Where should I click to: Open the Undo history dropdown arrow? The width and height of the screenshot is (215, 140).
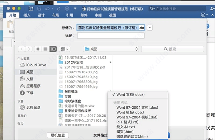(52, 9)
